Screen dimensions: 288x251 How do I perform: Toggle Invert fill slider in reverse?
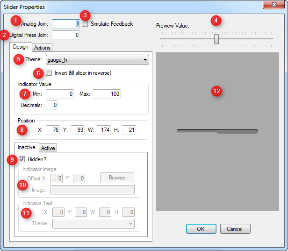[x=49, y=73]
